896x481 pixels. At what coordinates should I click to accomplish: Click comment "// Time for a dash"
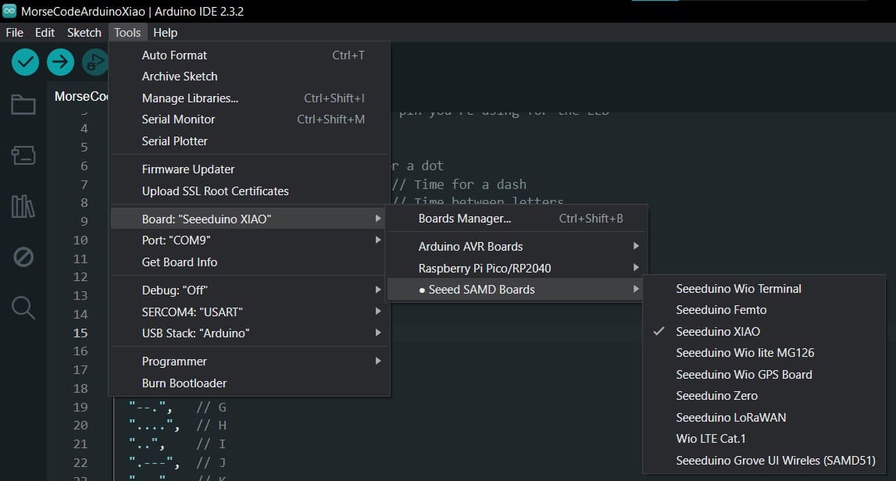coord(459,184)
